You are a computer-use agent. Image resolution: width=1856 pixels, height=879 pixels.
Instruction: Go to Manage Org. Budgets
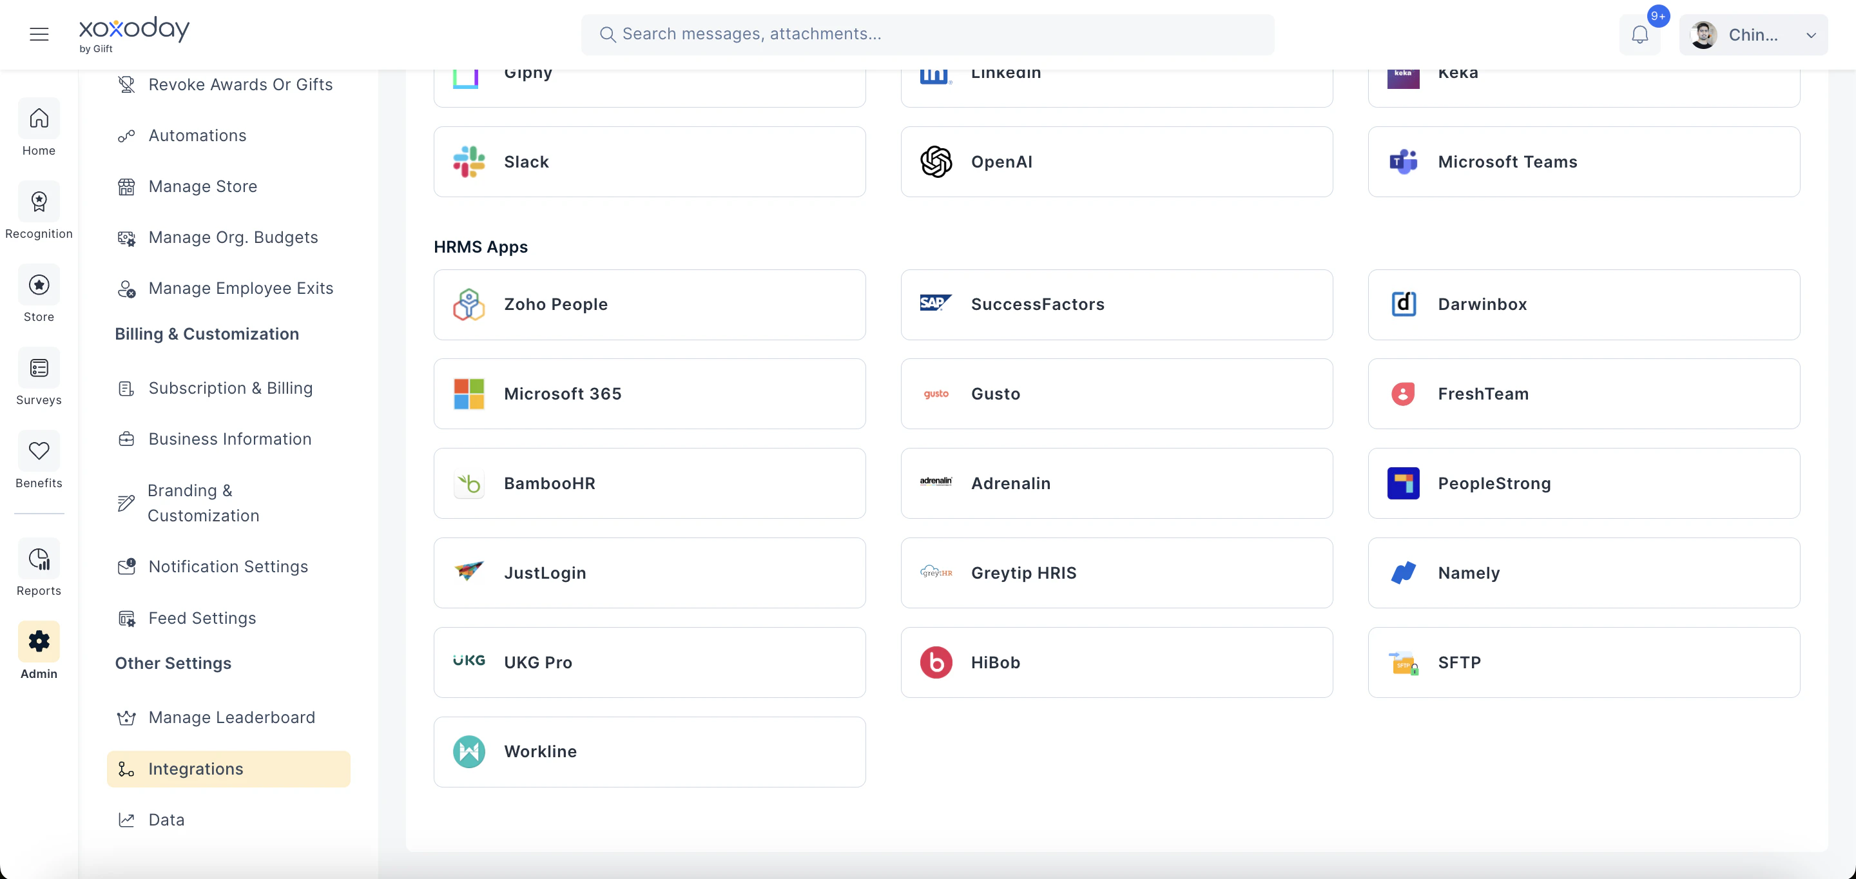pyautogui.click(x=228, y=238)
